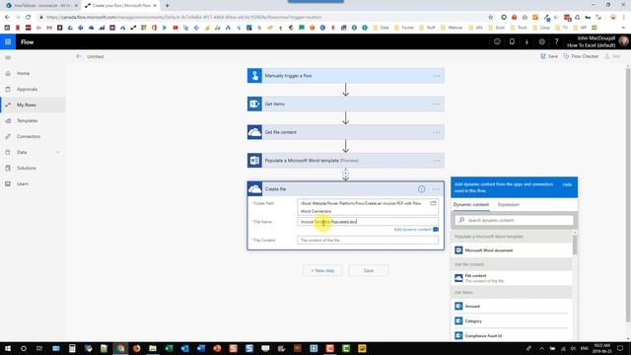This screenshot has width=631, height=355.
Task: Open a new browser tab
Action: pyautogui.click(x=167, y=6)
